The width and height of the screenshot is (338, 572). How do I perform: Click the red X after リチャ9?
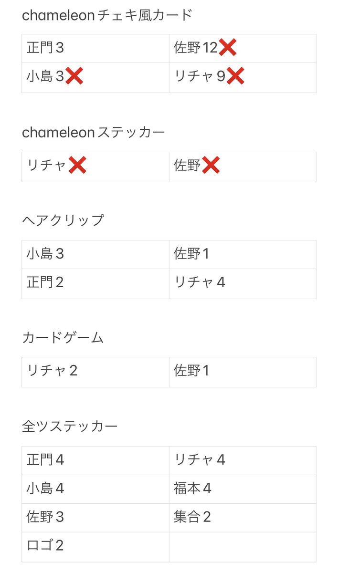(x=235, y=76)
